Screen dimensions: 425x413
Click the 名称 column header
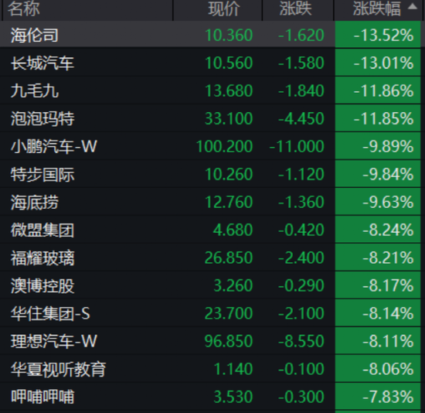coord(24,9)
